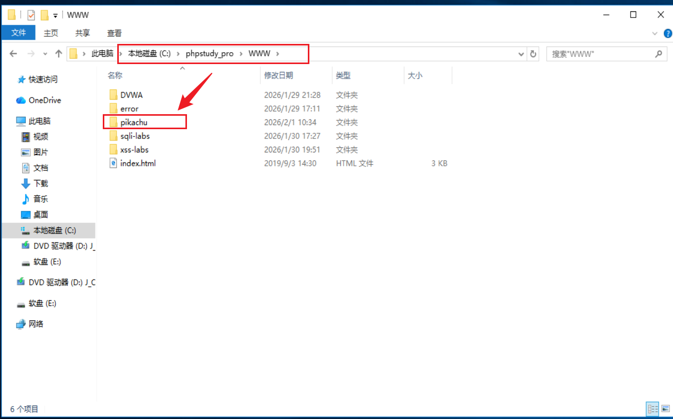Screen dimensions: 673x419
Task: Switch to the 查看 ribbon tab
Action: pos(114,33)
